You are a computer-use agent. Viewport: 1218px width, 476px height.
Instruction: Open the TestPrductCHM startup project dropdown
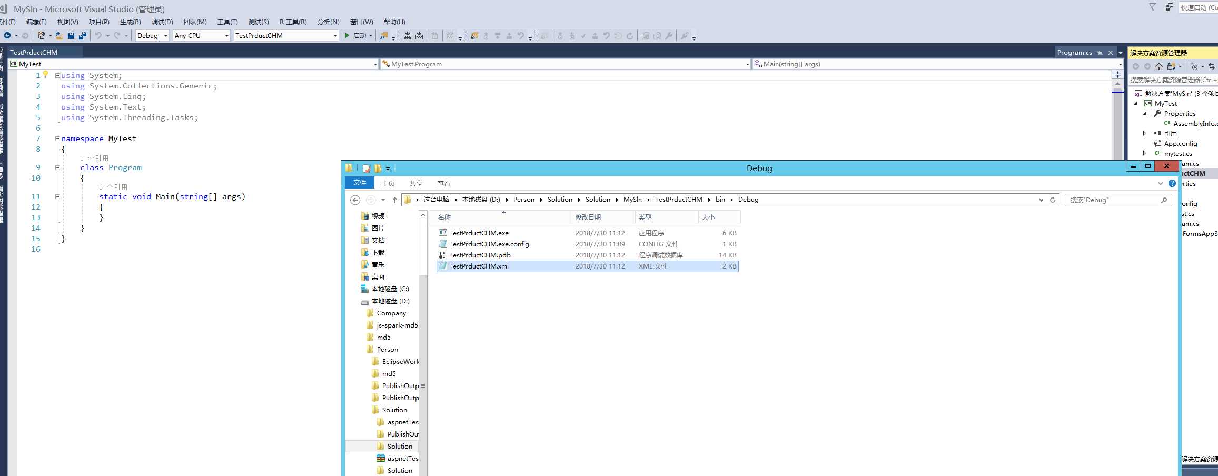coord(335,36)
